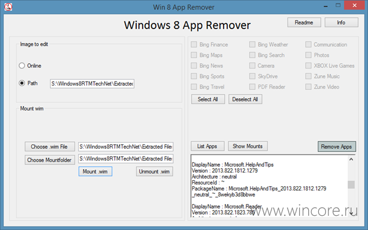Click the 'DisplayName : Microsoft.HelpAndTips' log line
This screenshot has width=368, height=230.
[233, 164]
